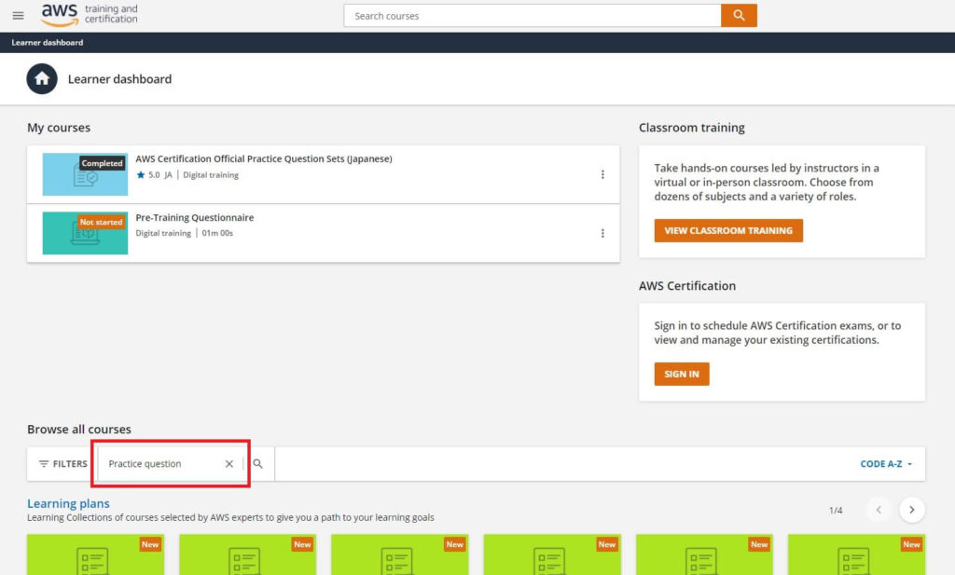
Task: Click the VIEW CLASSROOM TRAINING button
Action: [x=728, y=230]
